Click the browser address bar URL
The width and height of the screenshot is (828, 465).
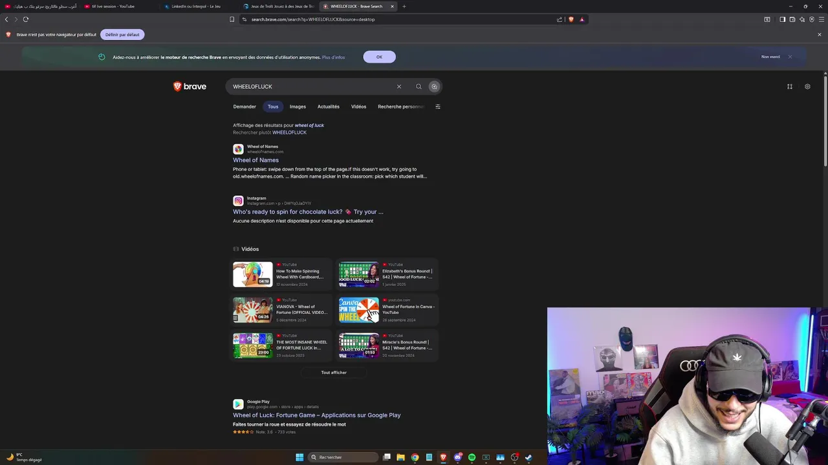click(x=313, y=19)
